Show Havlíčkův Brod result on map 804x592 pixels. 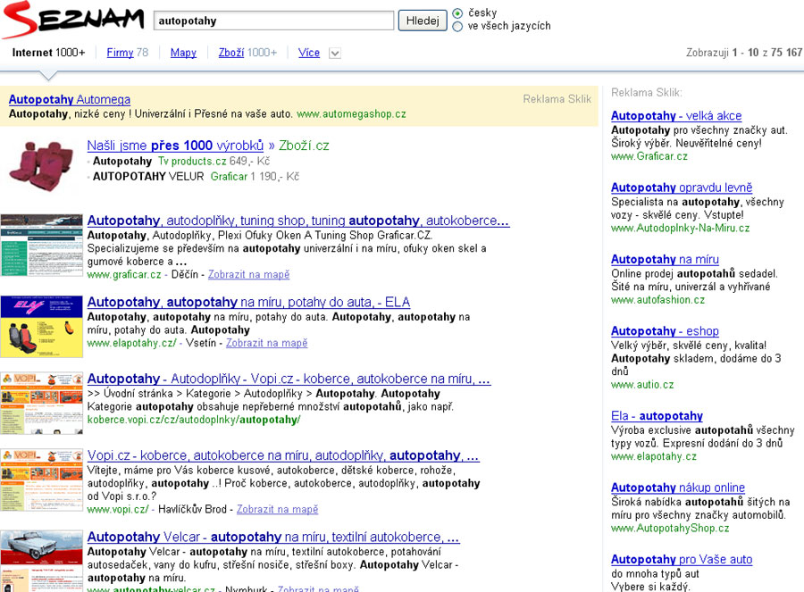point(278,510)
